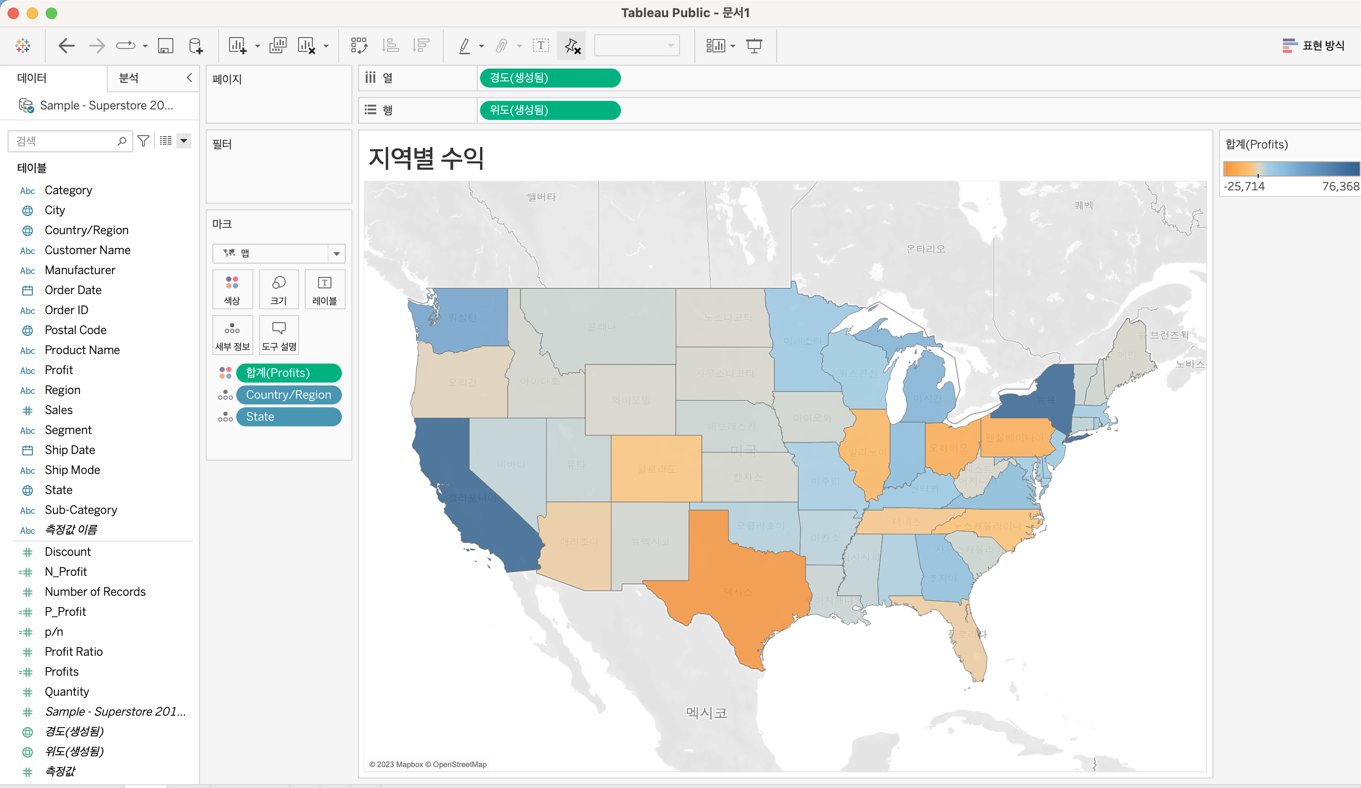Viewport: 1361px width, 788px height.
Task: Click the 지역별 수익 sheet title
Action: [426, 158]
